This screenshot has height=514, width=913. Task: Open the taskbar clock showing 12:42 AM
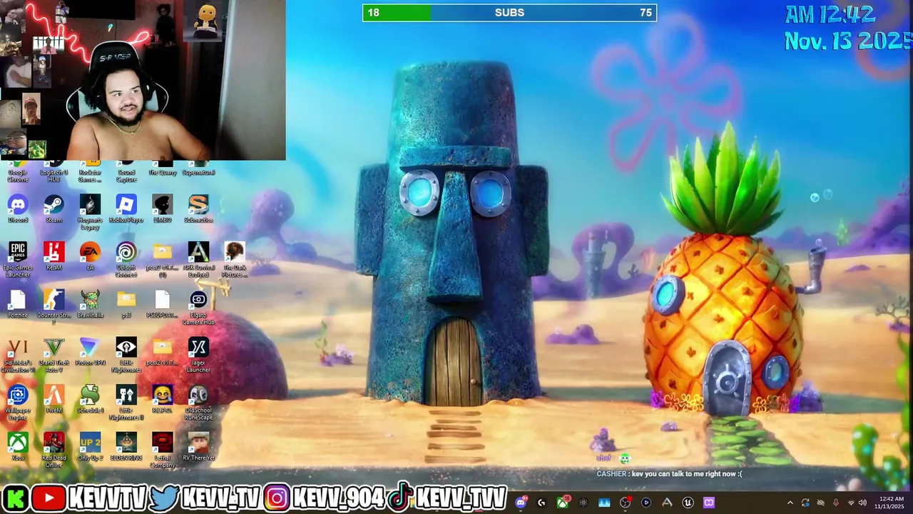coord(891,503)
